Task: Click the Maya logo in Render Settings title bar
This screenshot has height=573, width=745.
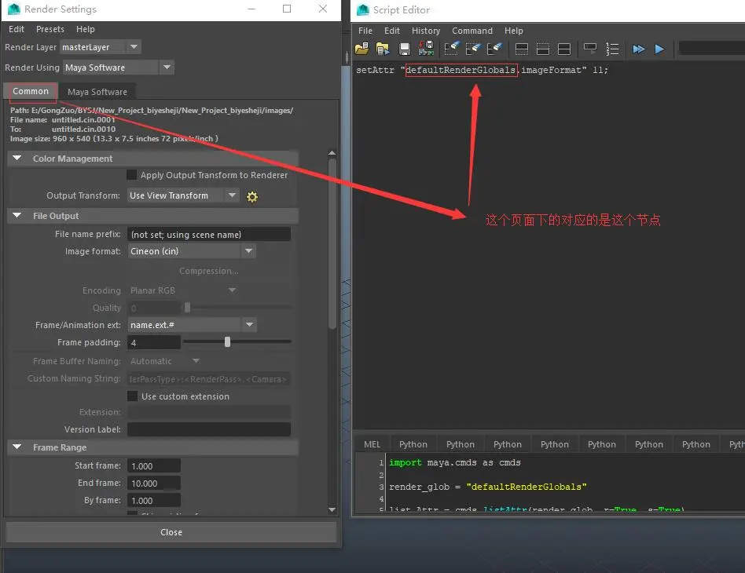Action: coord(14,9)
